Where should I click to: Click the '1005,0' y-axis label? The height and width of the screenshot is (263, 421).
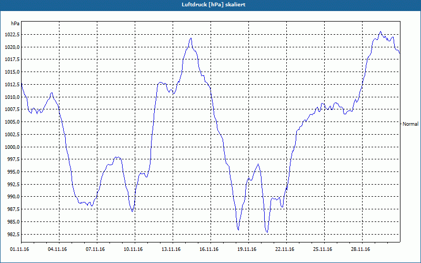12,122
